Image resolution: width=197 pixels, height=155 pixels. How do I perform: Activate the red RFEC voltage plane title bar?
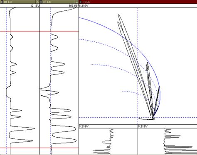[x=138, y=2]
